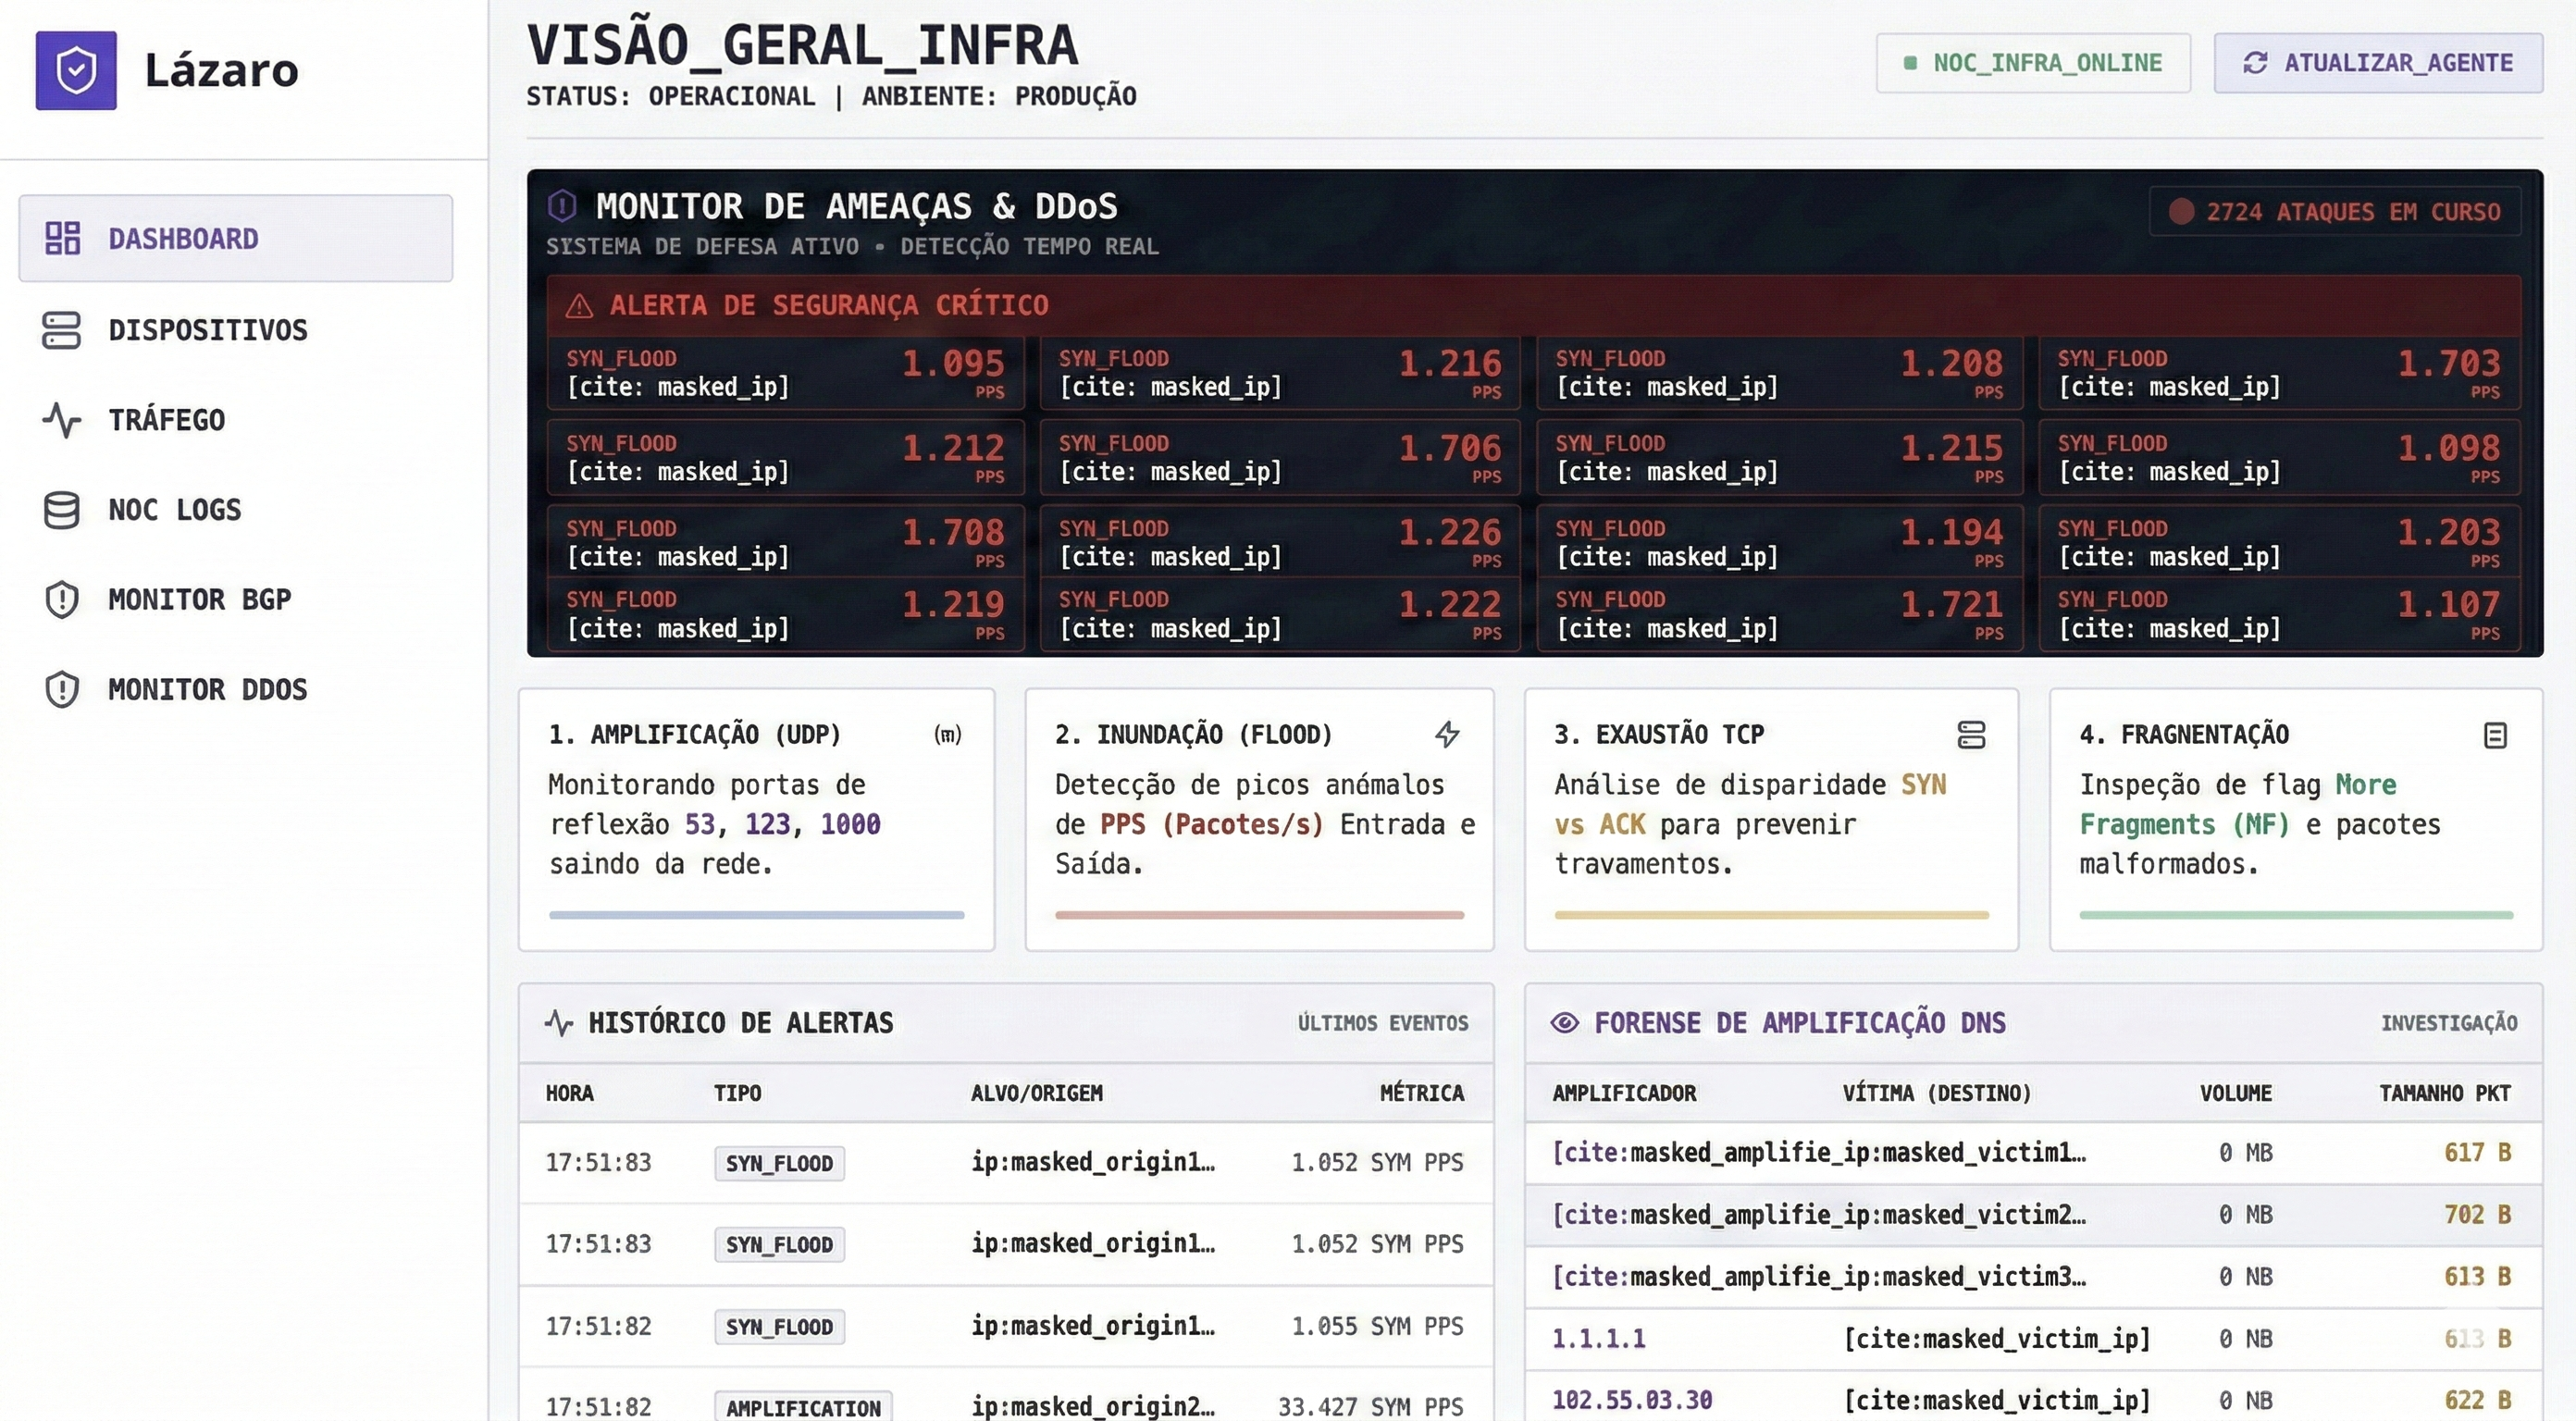Click the server icon on Exaustão TCP card
2576x1421 pixels.
click(1973, 735)
